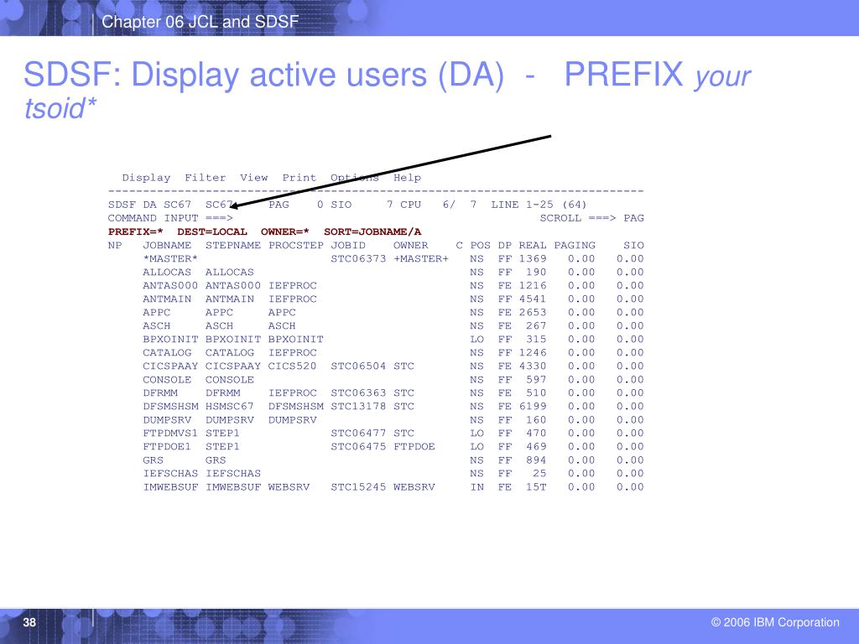Viewport: 859px width, 644px height.
Task: Click the OWNER=* setting text
Action: point(285,231)
